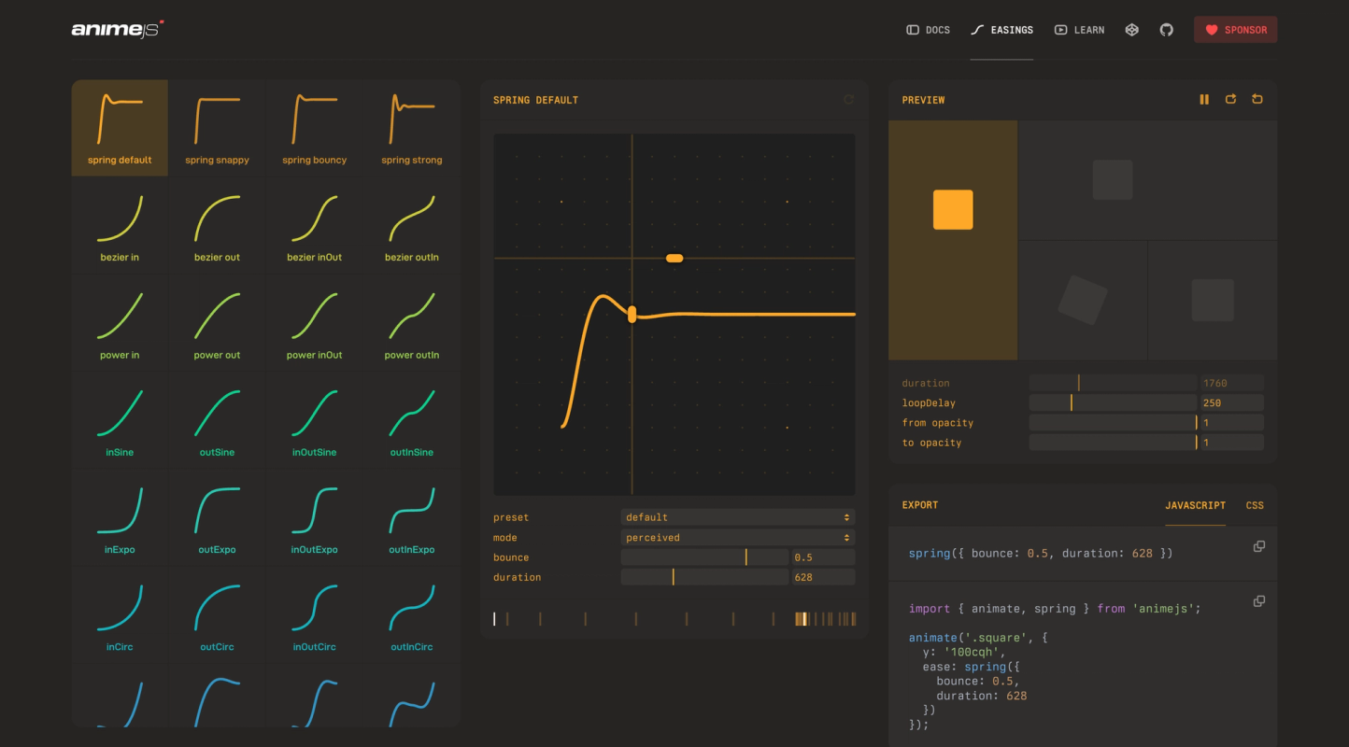Viewport: 1349px width, 747px height.
Task: Choose the inOutCirc easing curve
Action: point(314,614)
